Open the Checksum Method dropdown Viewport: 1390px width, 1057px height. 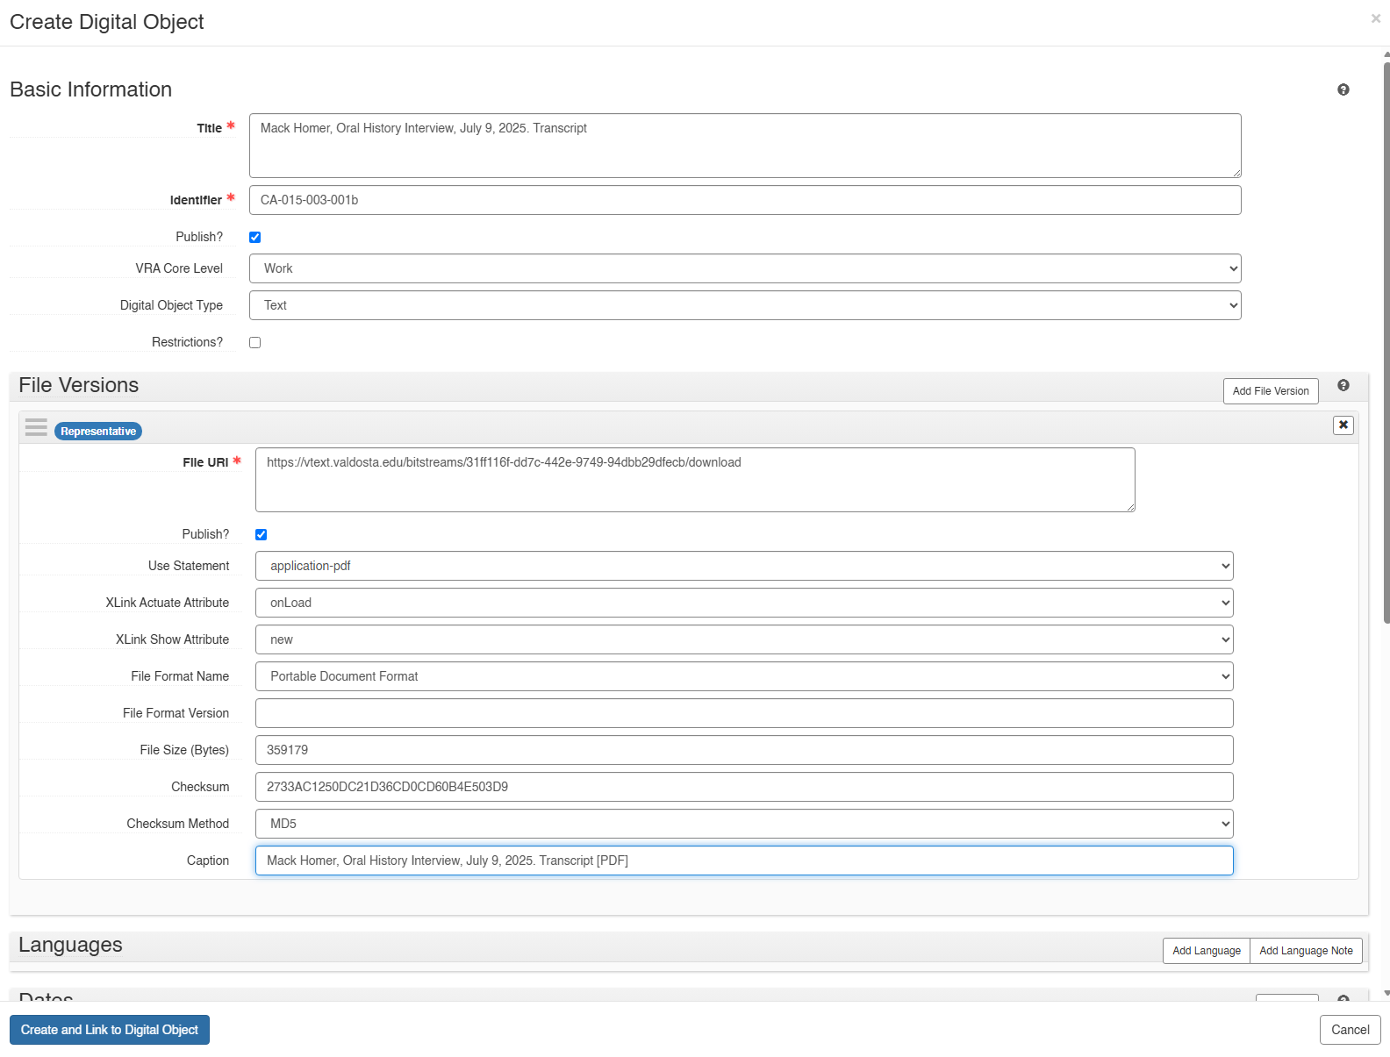click(x=744, y=824)
